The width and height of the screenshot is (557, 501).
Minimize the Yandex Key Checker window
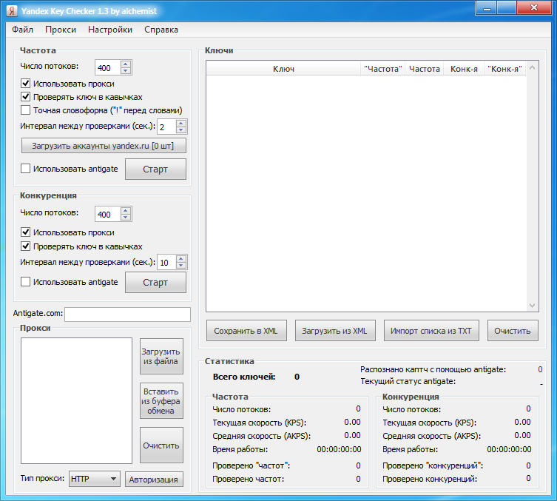coord(487,8)
